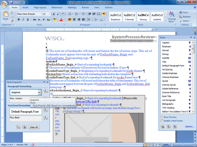
Task: Click Reveal Formatting icon in Style Inspector
Action: [x=18, y=127]
